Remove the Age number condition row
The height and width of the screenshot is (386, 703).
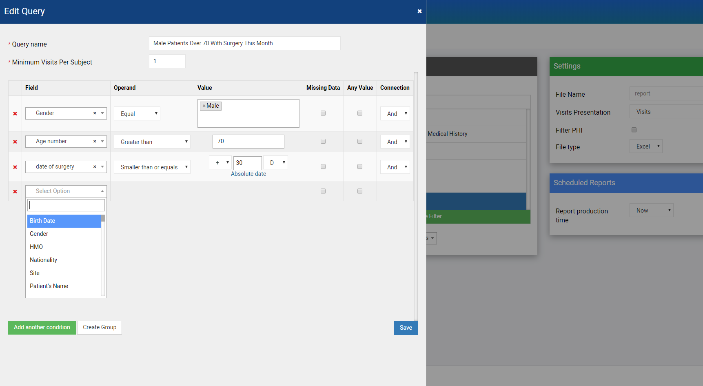[x=15, y=142]
